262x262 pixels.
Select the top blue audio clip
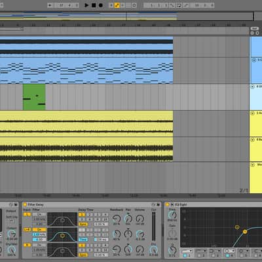click(x=86, y=47)
